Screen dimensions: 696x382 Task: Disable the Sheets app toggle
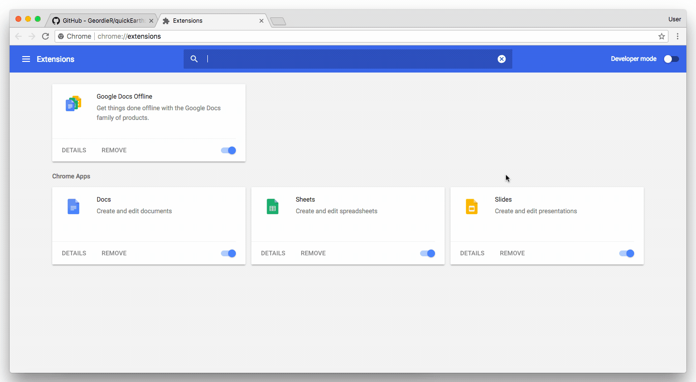point(428,253)
